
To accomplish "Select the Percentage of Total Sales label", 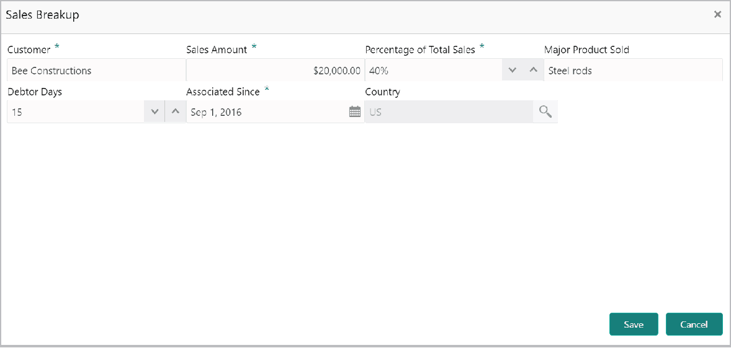I will tap(420, 50).
